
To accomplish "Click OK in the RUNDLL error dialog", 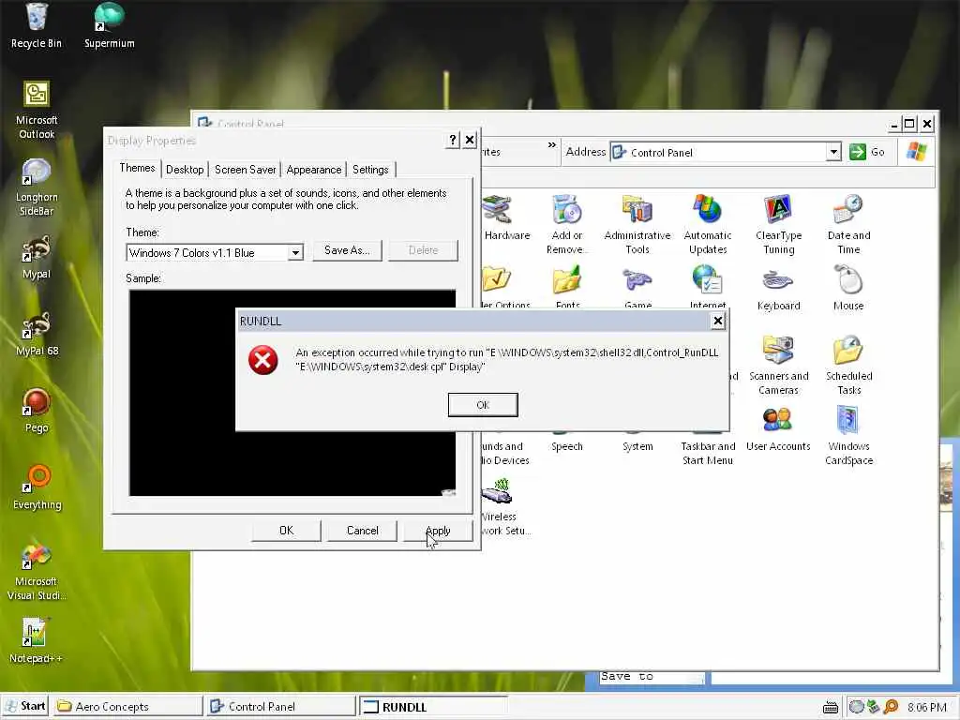I will coord(483,405).
